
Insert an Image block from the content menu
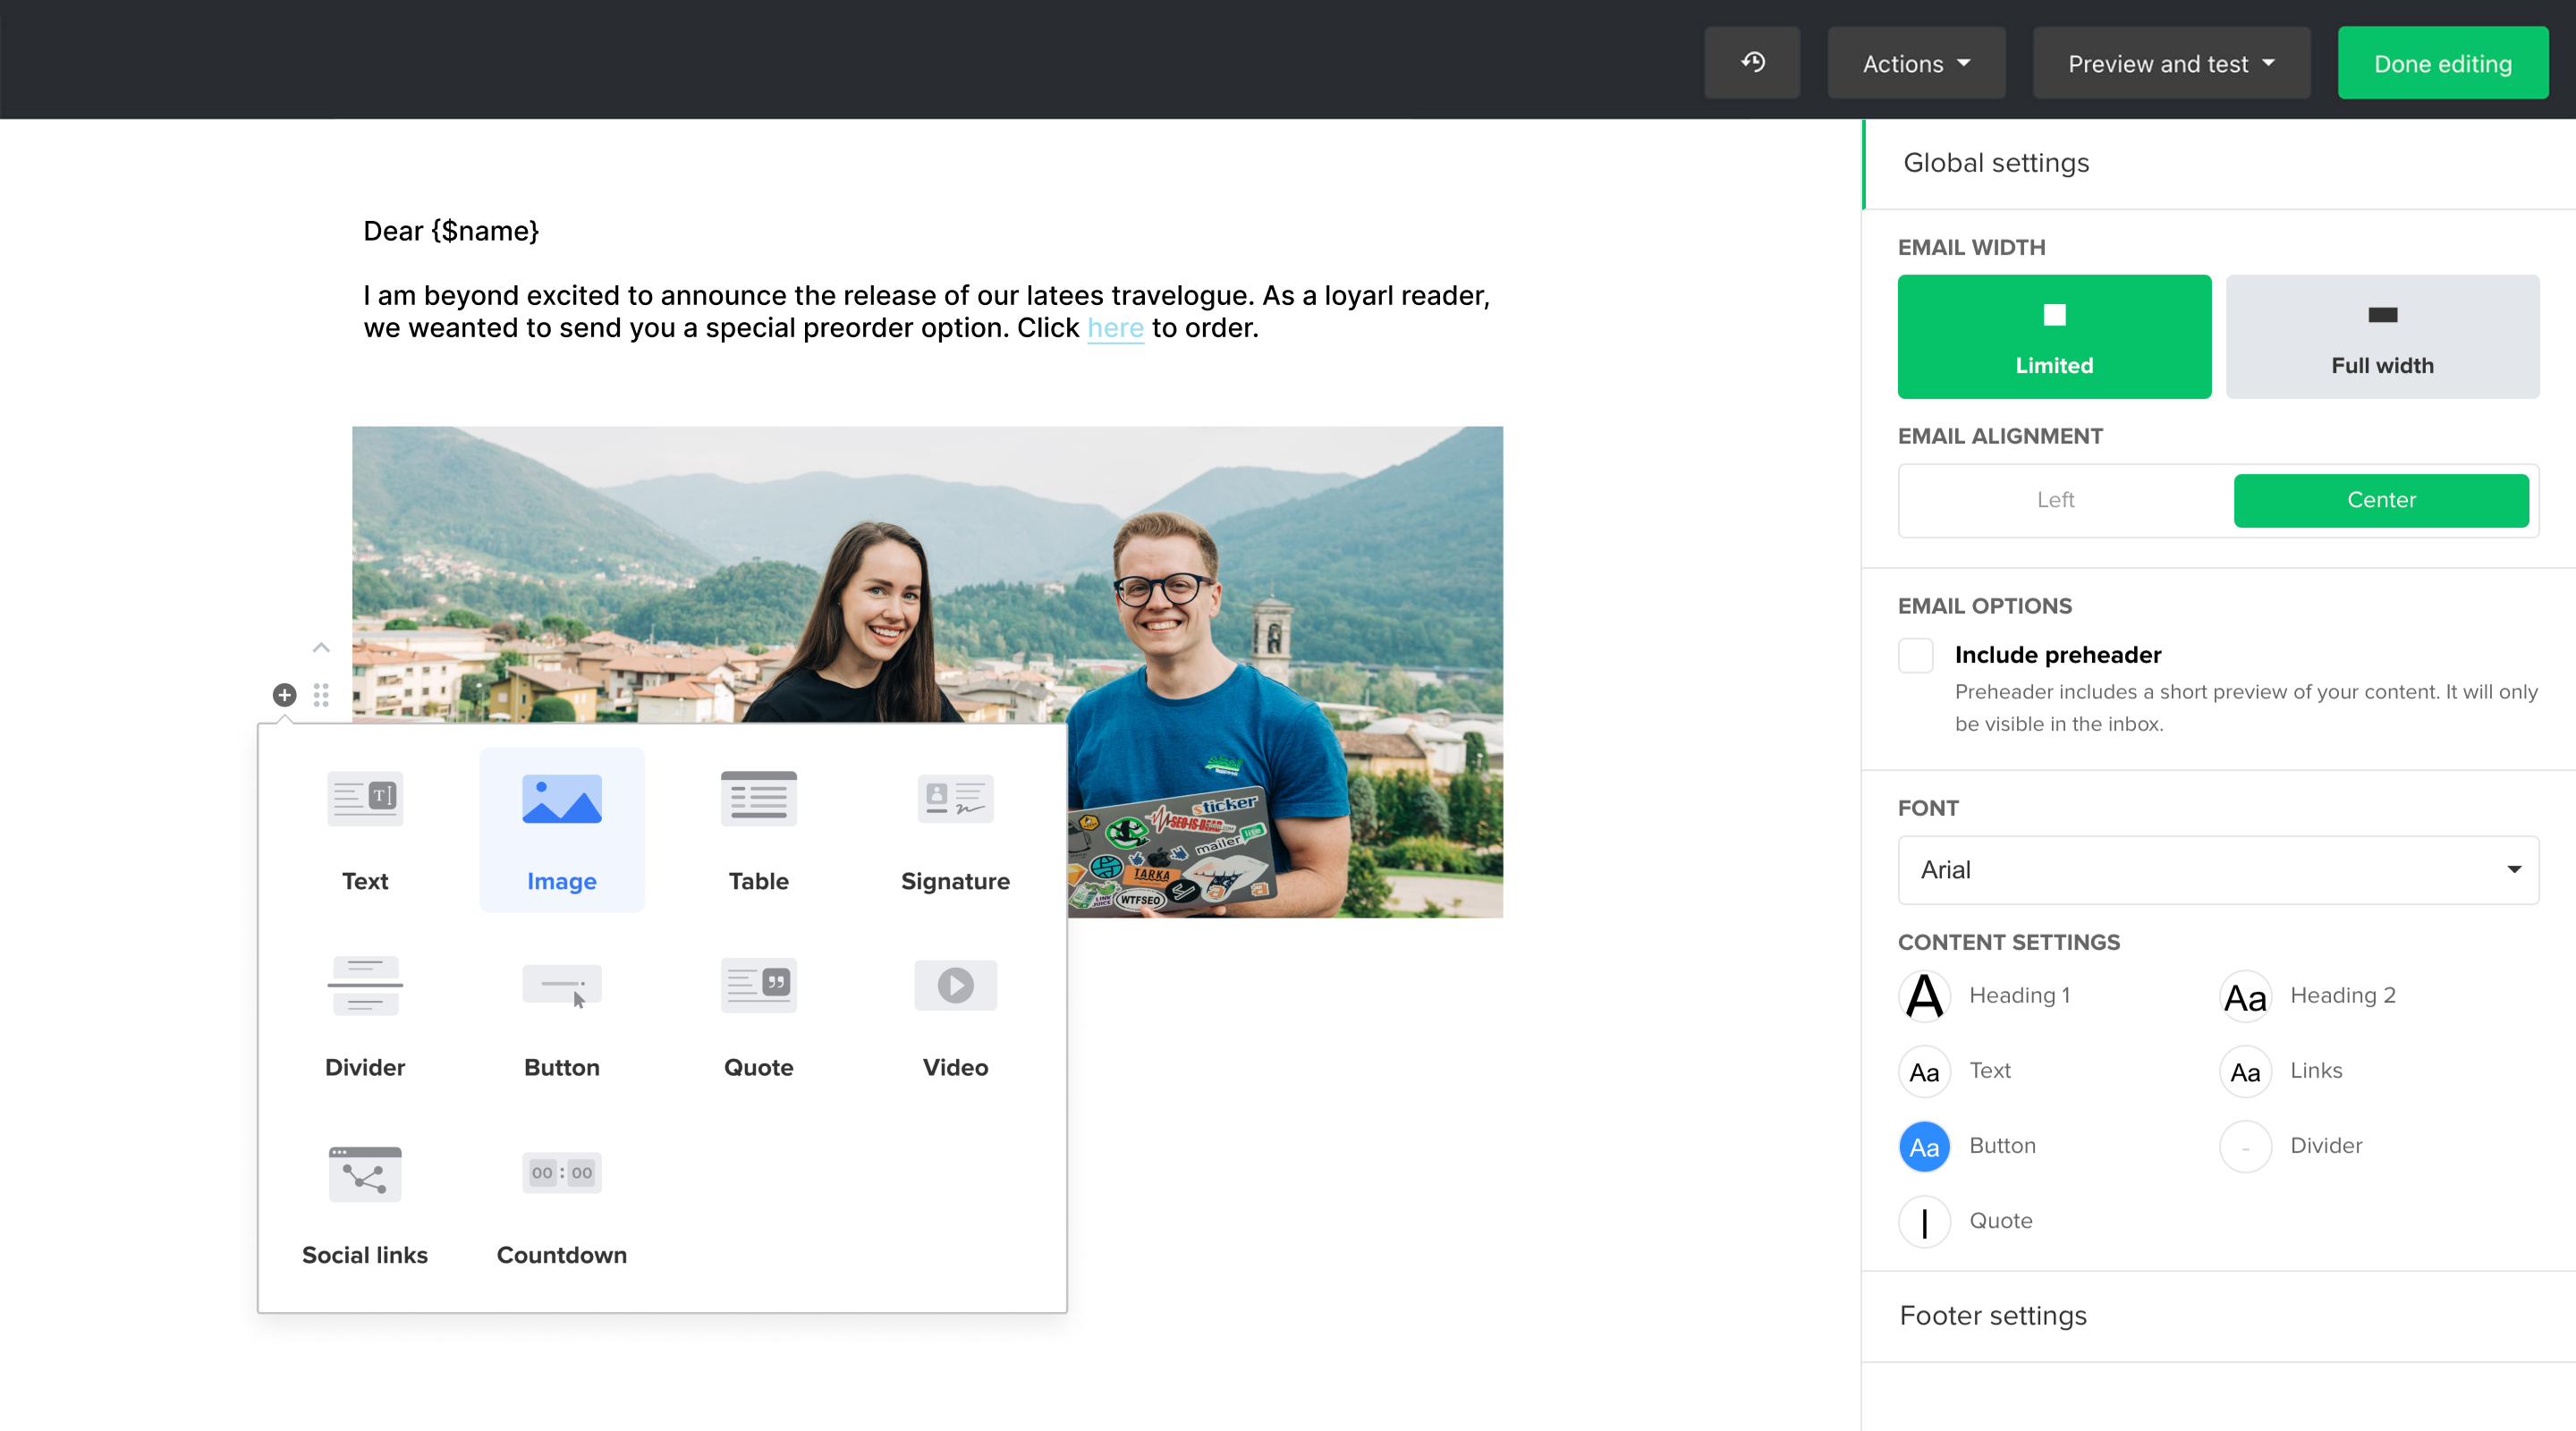pos(561,829)
